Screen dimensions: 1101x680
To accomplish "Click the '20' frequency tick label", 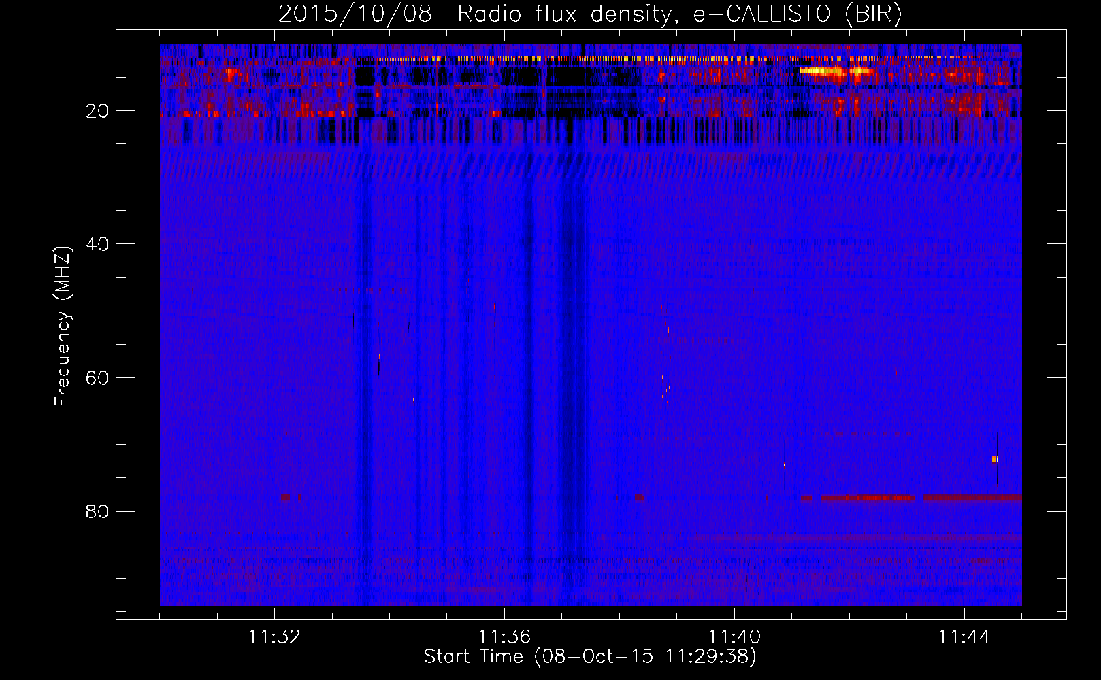I will 98,111.
